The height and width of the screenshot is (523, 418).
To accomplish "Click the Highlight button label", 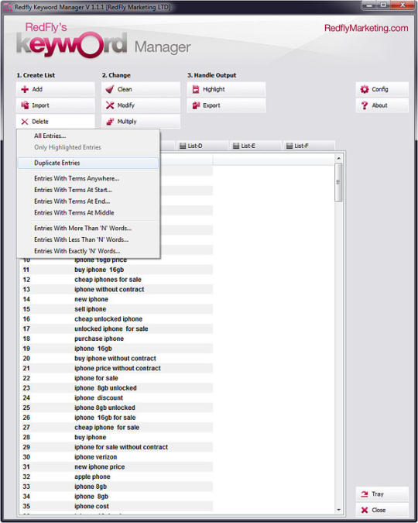I will coord(214,89).
